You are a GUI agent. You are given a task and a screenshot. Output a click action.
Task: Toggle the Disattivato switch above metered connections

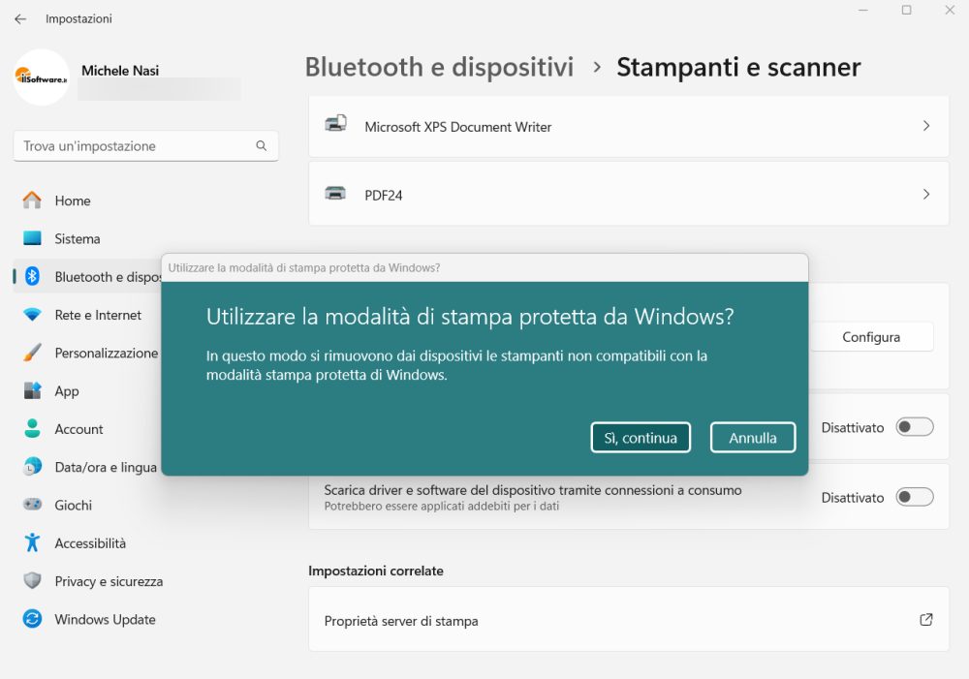[914, 427]
